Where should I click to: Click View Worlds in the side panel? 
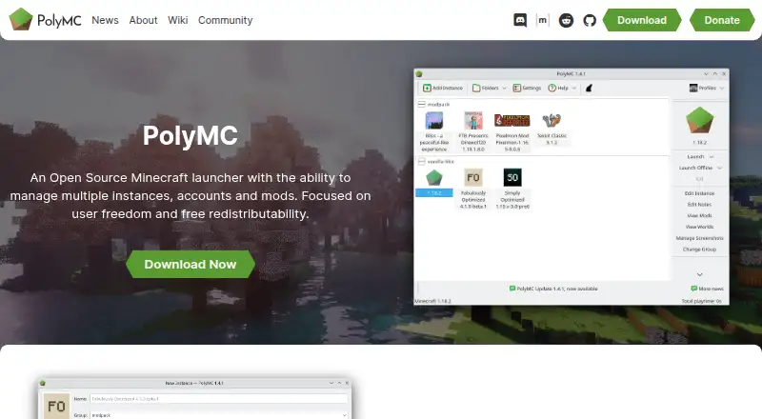click(x=700, y=227)
